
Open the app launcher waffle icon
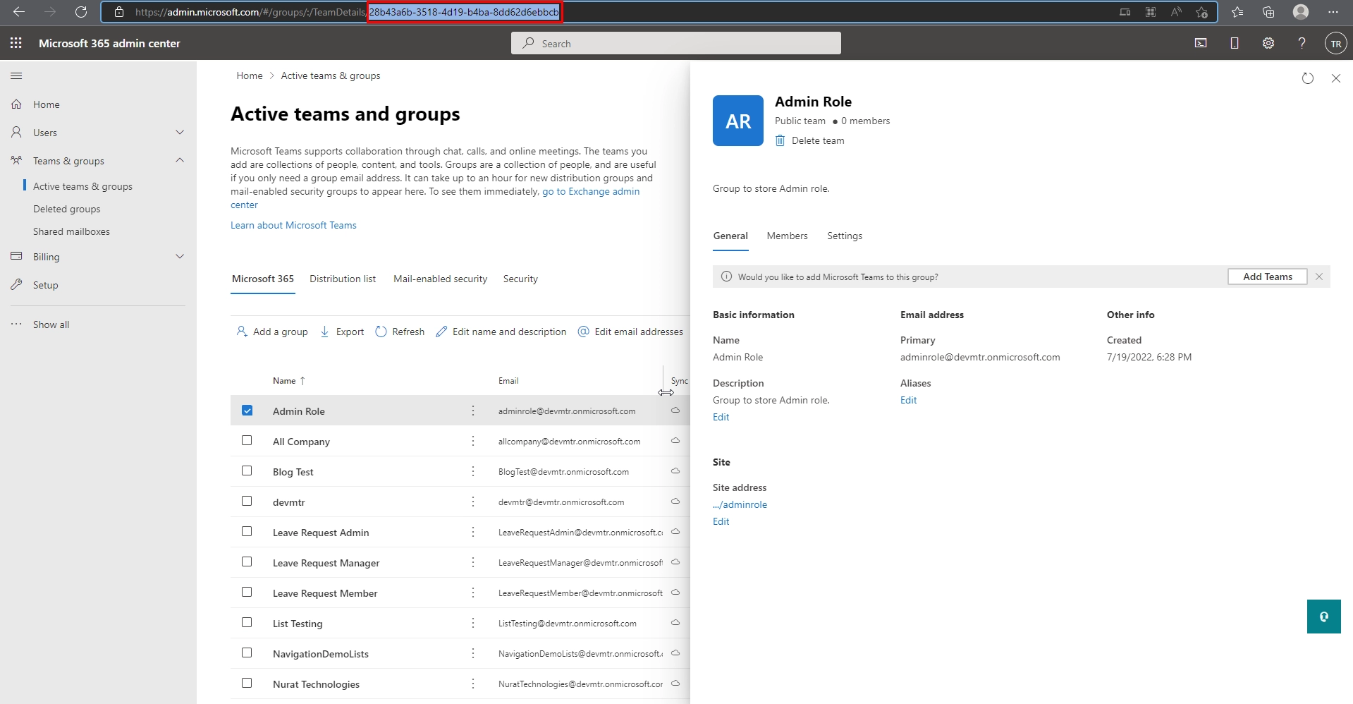click(x=16, y=43)
